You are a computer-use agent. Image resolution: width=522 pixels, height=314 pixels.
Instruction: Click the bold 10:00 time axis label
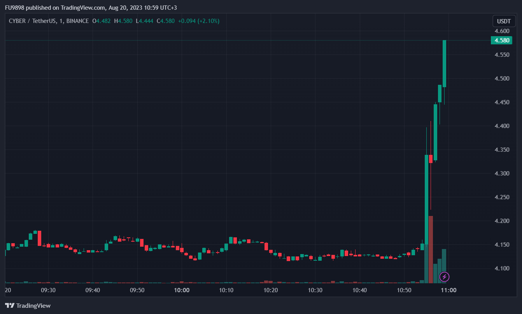[x=182, y=290]
